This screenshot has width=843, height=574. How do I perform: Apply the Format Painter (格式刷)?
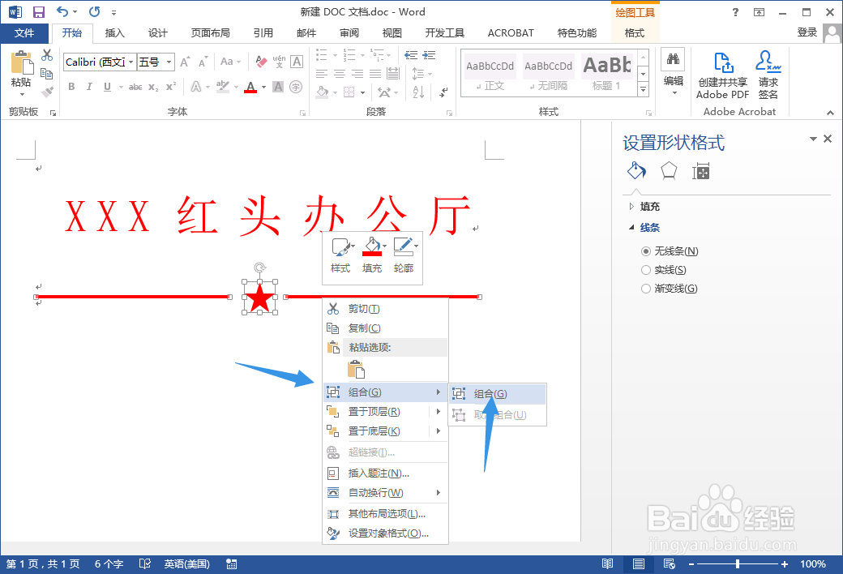pyautogui.click(x=46, y=91)
